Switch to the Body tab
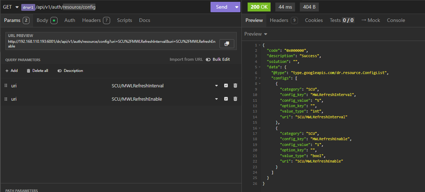This screenshot has width=425, height=192. tap(47, 20)
